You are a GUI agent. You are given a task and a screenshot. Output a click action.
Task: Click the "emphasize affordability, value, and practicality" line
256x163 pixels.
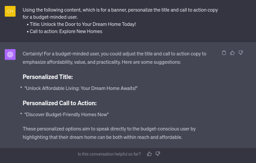(102, 62)
